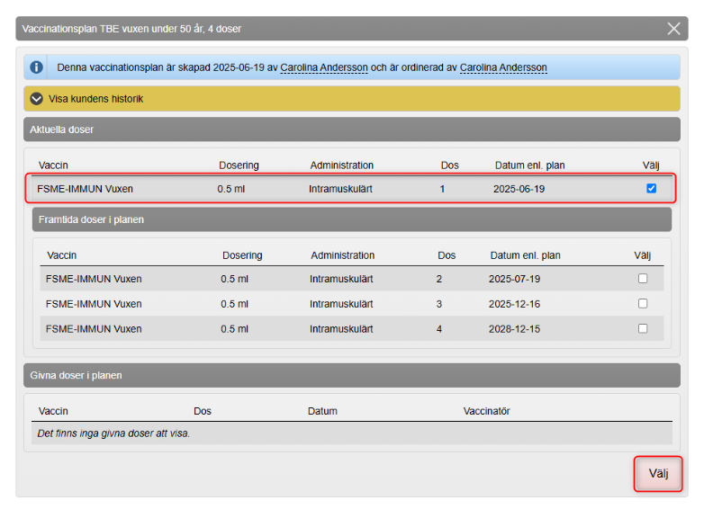Screen dimensions: 704x518
Task: Open the Carolina Andersson link after 'skapad 2025-06-19 av'
Action: pos(324,67)
